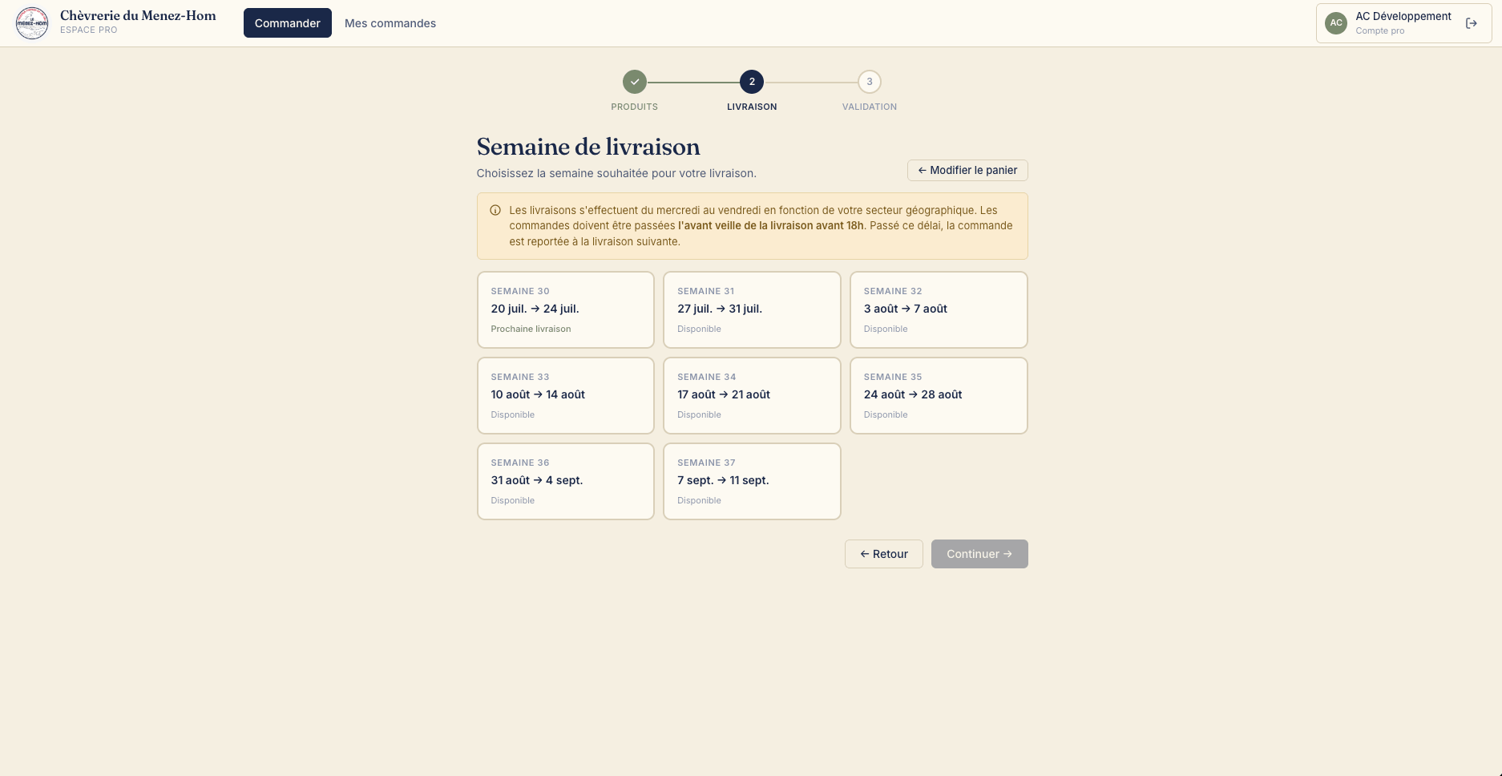
Task: Click the Continuer button
Action: 979,554
